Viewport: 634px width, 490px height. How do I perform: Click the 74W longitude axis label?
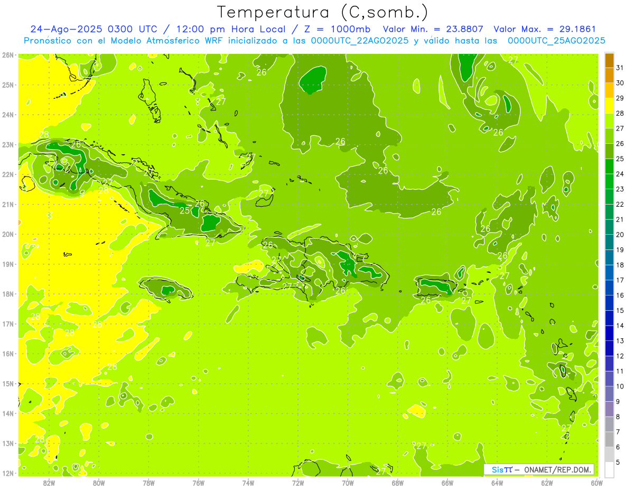tap(248, 483)
